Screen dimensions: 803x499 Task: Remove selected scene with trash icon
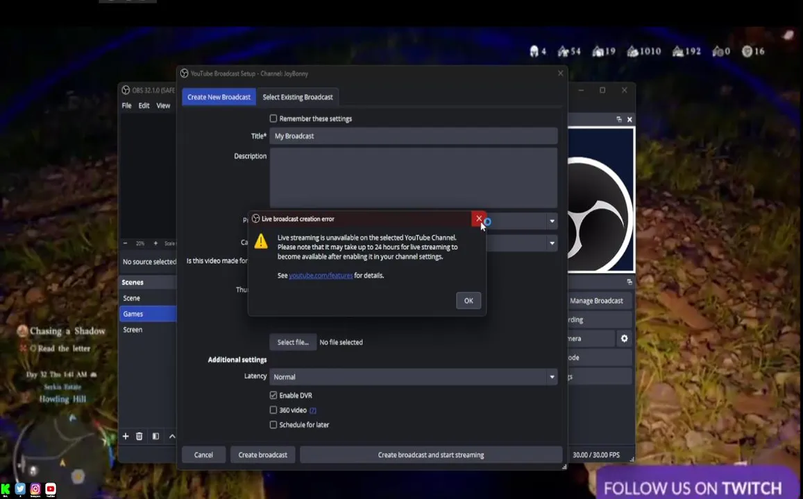[140, 436]
